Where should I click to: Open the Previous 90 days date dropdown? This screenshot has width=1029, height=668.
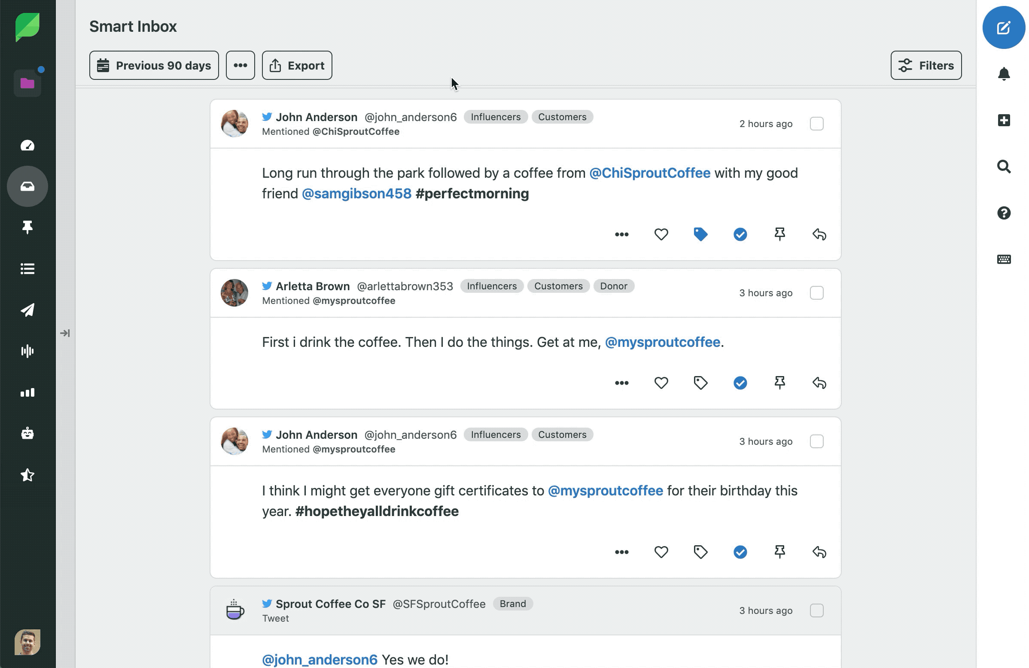click(x=154, y=65)
